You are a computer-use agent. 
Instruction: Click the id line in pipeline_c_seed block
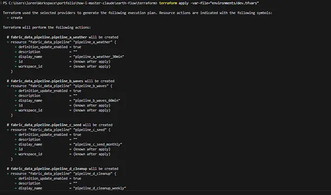click(63, 149)
